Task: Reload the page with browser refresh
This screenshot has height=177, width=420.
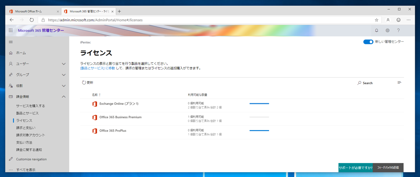Action: [x=31, y=20]
